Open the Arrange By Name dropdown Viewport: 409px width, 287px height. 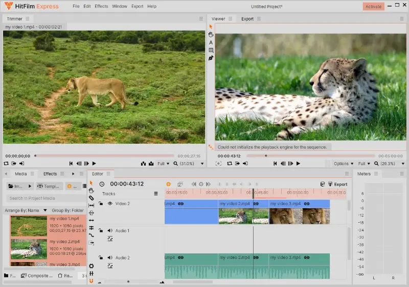tap(26, 210)
